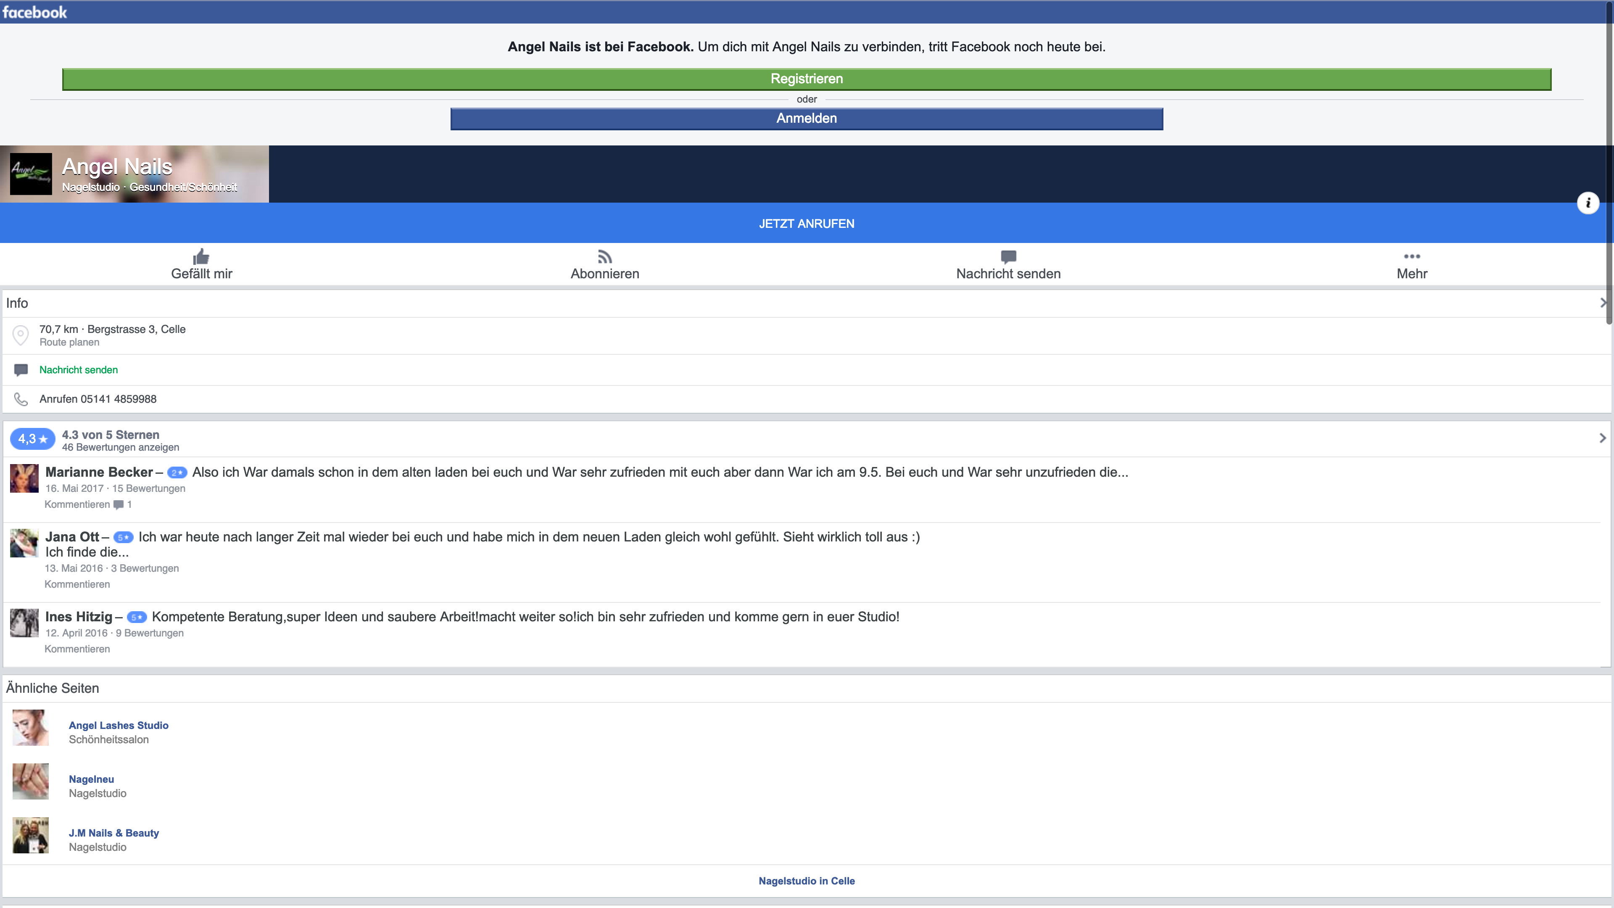Screen dimensions: 1614x908
Task: Click the Abonnieren feed icon
Action: tap(605, 256)
